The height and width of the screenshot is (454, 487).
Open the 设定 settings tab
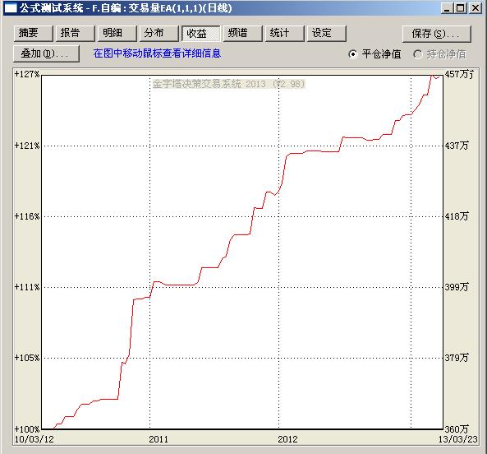pos(326,33)
